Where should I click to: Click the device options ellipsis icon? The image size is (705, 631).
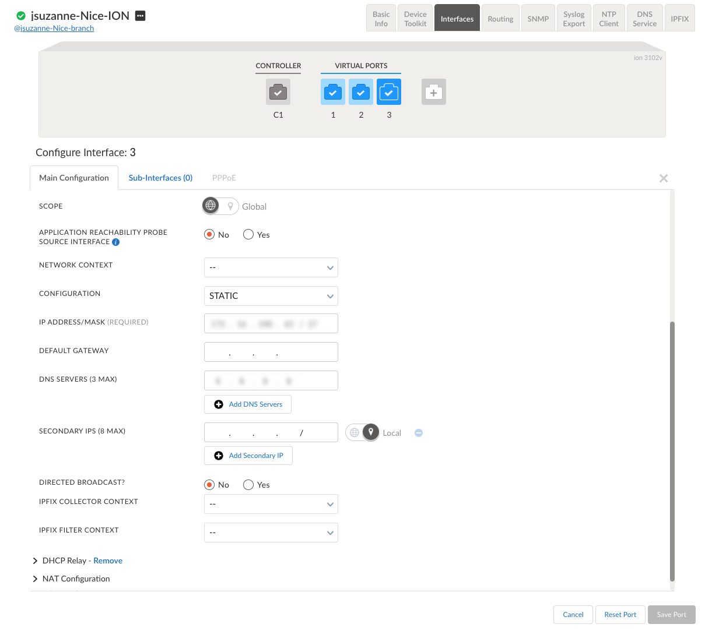[140, 16]
